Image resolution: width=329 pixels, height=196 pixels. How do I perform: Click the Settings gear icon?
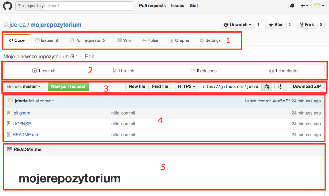point(202,40)
